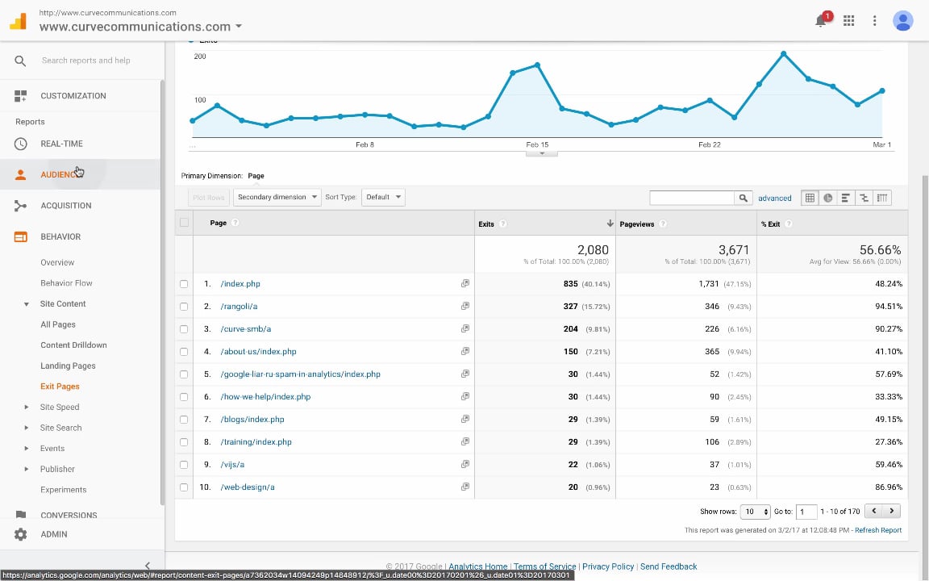Click the Pageviews column help icon
This screenshot has width=929, height=581.
click(663, 224)
